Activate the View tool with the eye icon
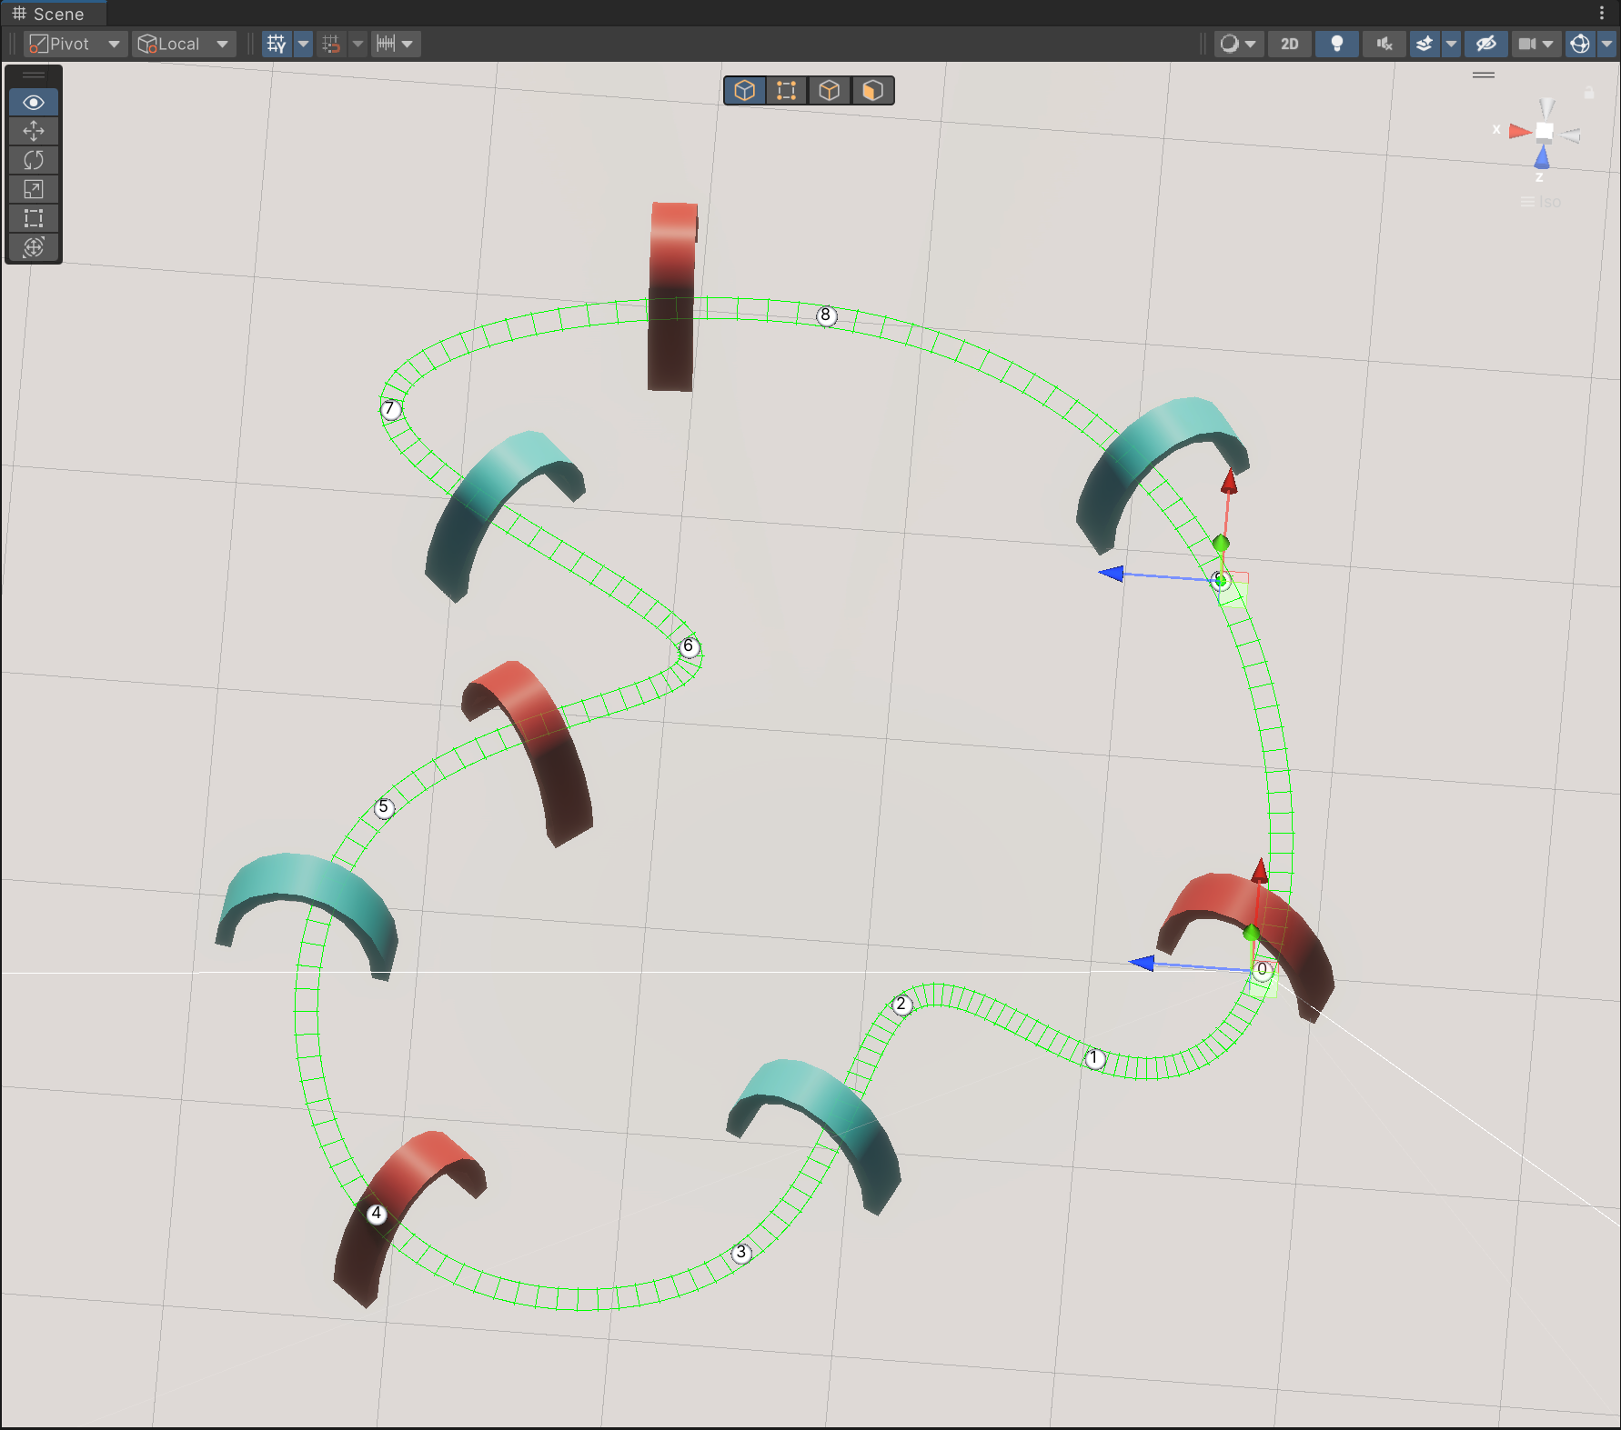The height and width of the screenshot is (1430, 1621). (34, 102)
